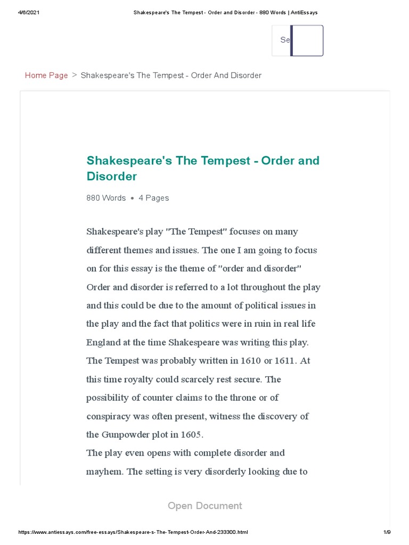Click the essay's opening line about The Tempest
This screenshot has width=409, height=545.
pyautogui.click(x=192, y=232)
